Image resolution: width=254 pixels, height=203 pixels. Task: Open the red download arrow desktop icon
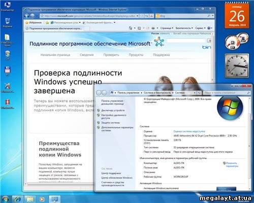pos(8,104)
